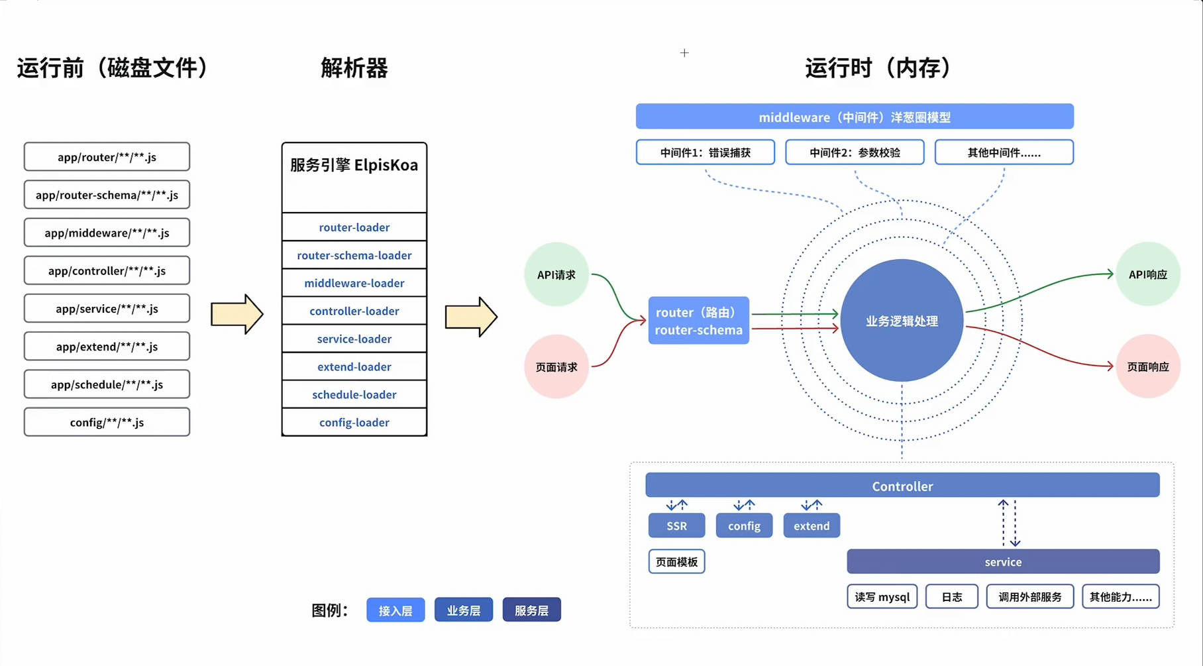Screen dimensions: 1203x666
Task: Click the router（路由）router-schema node
Action: coord(698,320)
